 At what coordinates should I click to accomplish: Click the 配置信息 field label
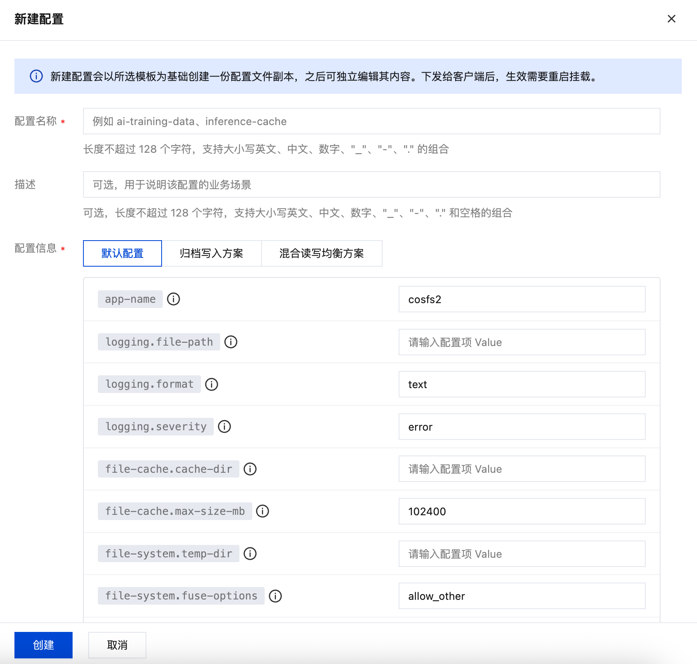[35, 248]
